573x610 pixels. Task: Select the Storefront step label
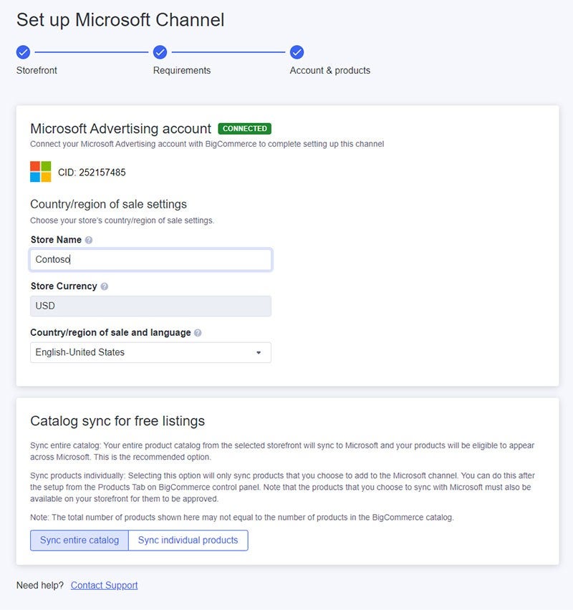37,70
